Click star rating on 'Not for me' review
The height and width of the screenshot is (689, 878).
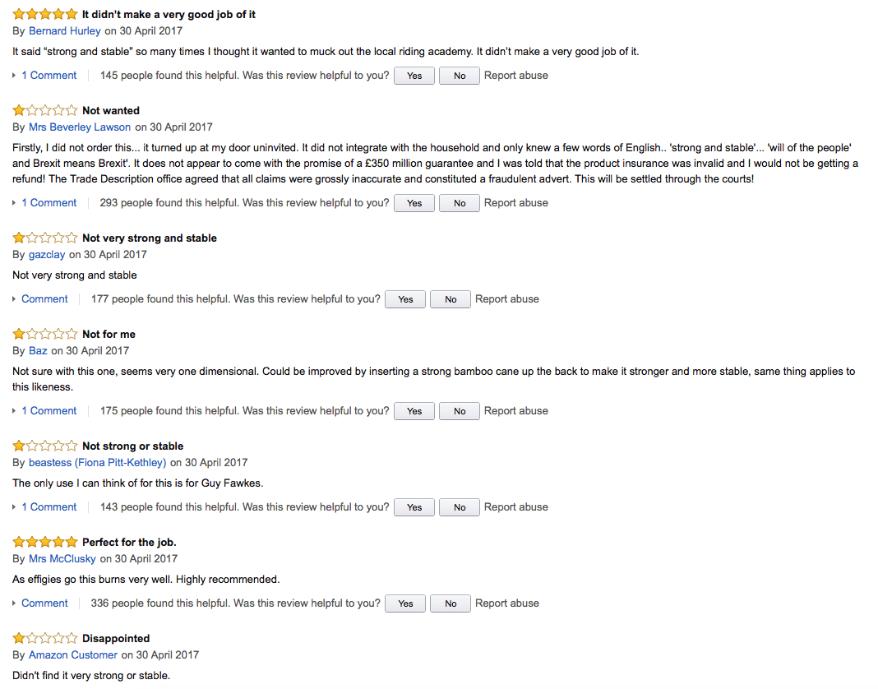(44, 334)
